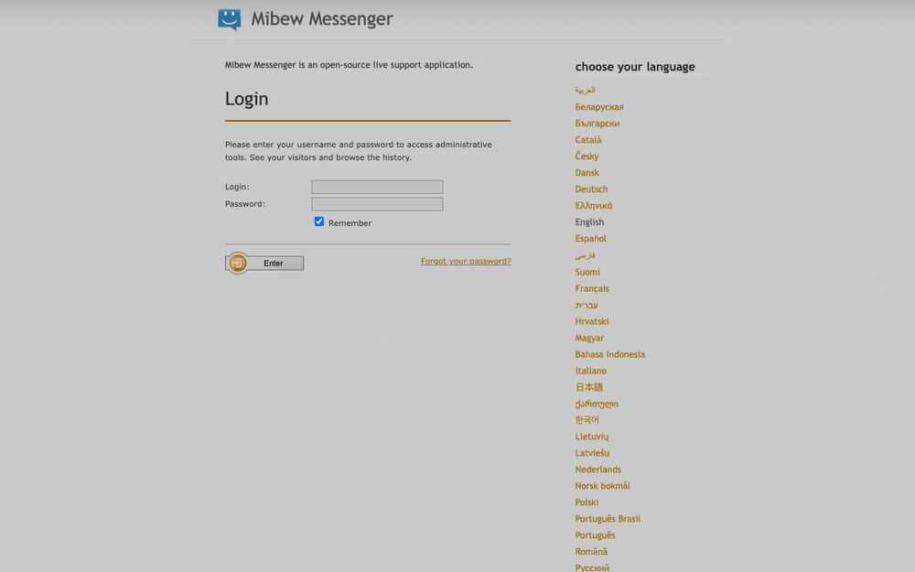Focus the Login username field
The height and width of the screenshot is (572, 915).
tap(377, 187)
